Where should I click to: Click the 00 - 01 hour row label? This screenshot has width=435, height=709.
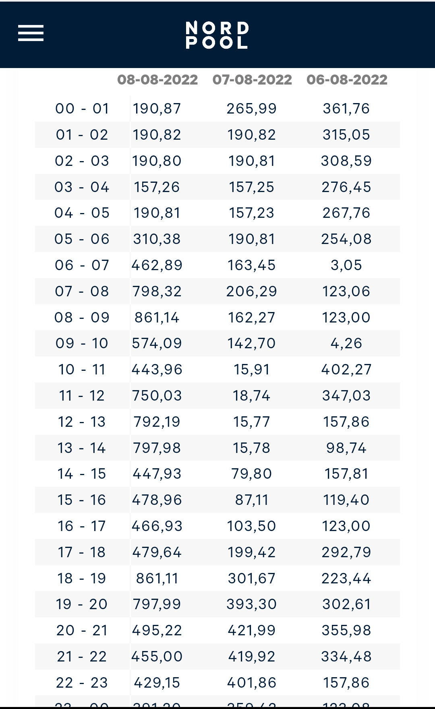82,109
